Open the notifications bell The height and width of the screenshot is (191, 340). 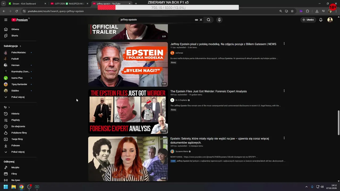tap(321, 20)
